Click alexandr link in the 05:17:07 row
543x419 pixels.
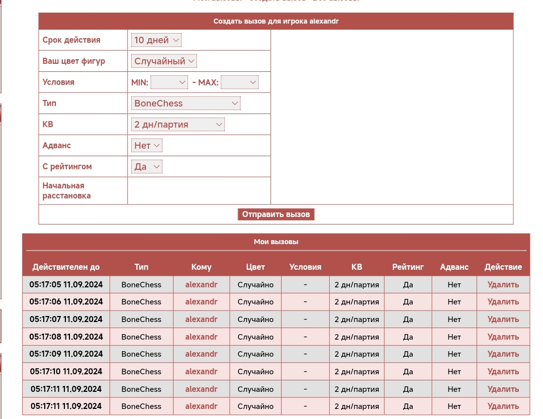(x=201, y=319)
